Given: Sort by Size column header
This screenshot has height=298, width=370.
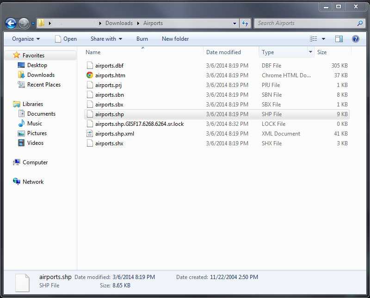Looking at the screenshot, I should click(x=322, y=52).
